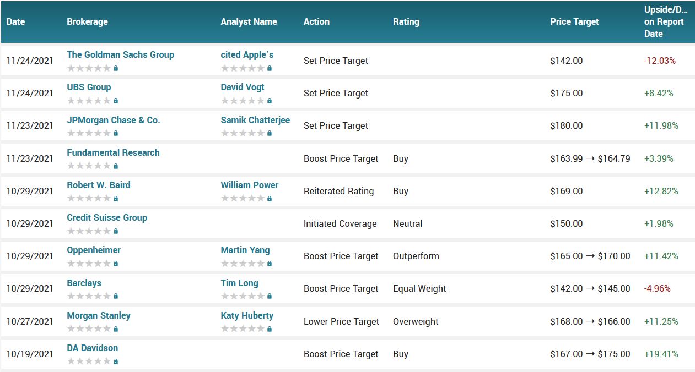Image resolution: width=695 pixels, height=372 pixels.
Task: Click the star rating under Tim Long
Action: 243,297
